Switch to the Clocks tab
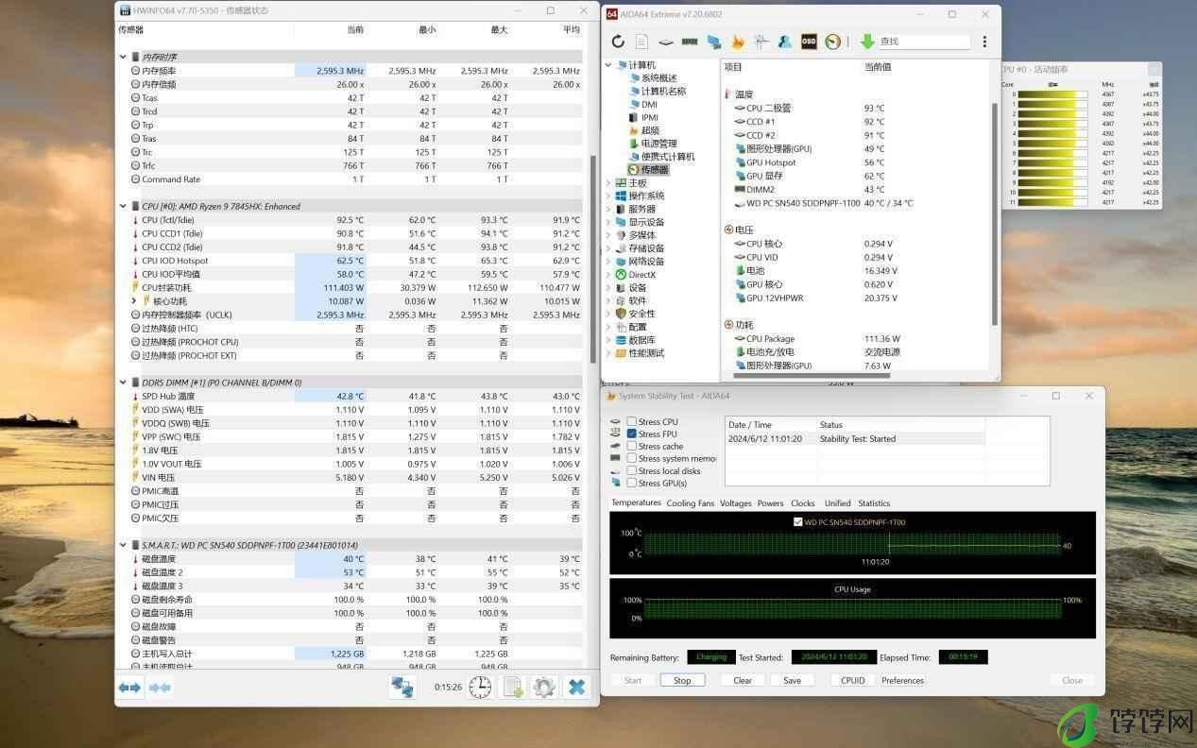 [x=803, y=503]
